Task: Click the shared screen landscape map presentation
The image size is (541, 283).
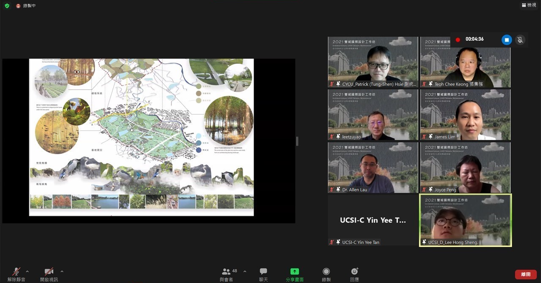Action: (141, 137)
